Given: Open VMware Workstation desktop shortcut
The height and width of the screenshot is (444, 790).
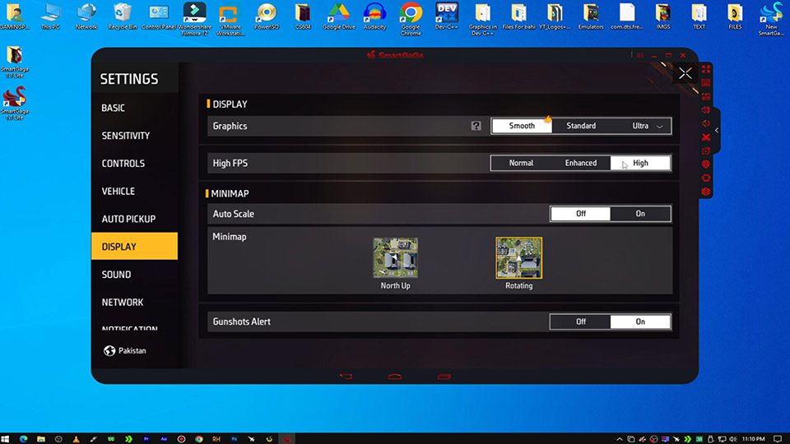Looking at the screenshot, I should pos(230,19).
